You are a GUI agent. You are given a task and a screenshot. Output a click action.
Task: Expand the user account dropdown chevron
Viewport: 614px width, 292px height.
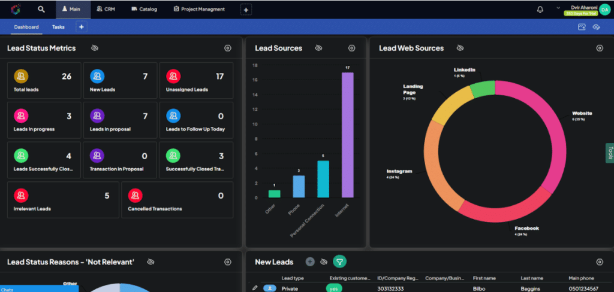(x=558, y=8)
